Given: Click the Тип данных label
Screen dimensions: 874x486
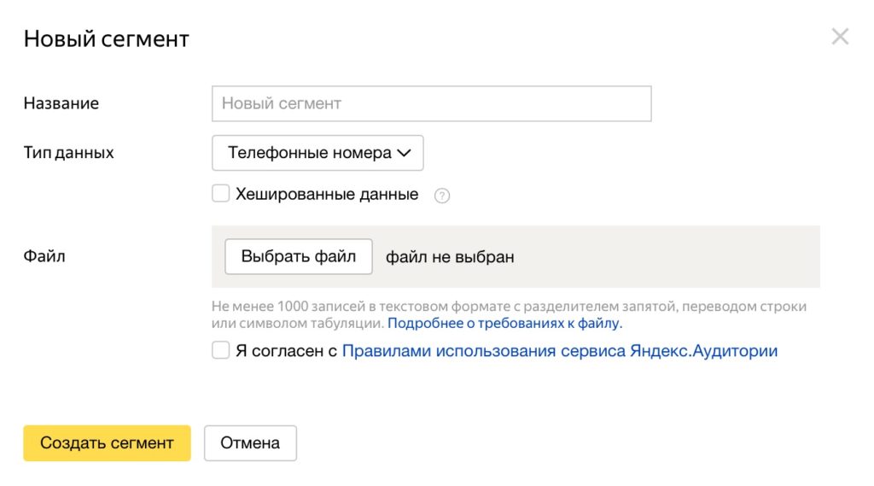Looking at the screenshot, I should pos(68,154).
